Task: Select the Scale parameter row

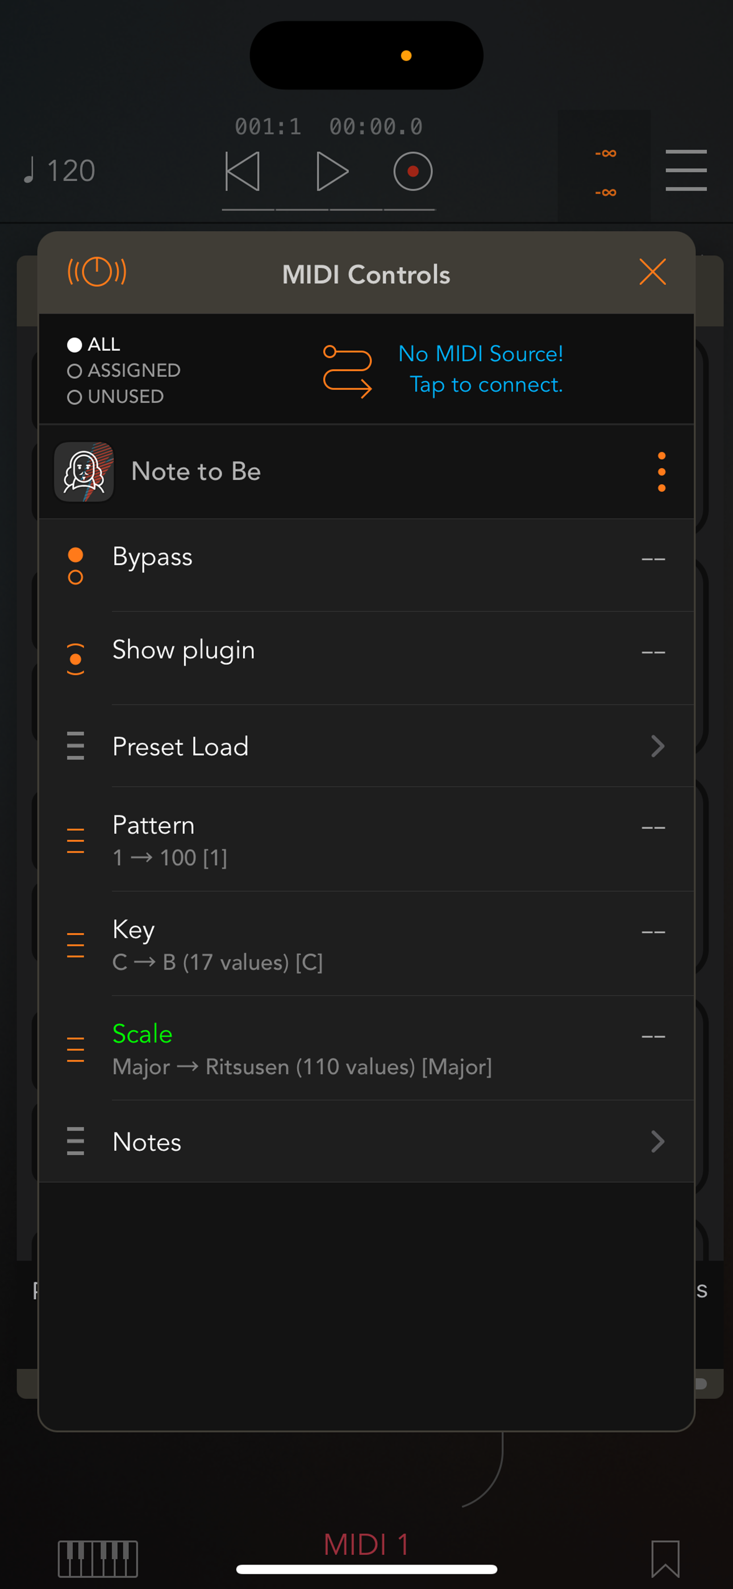Action: [x=367, y=1048]
